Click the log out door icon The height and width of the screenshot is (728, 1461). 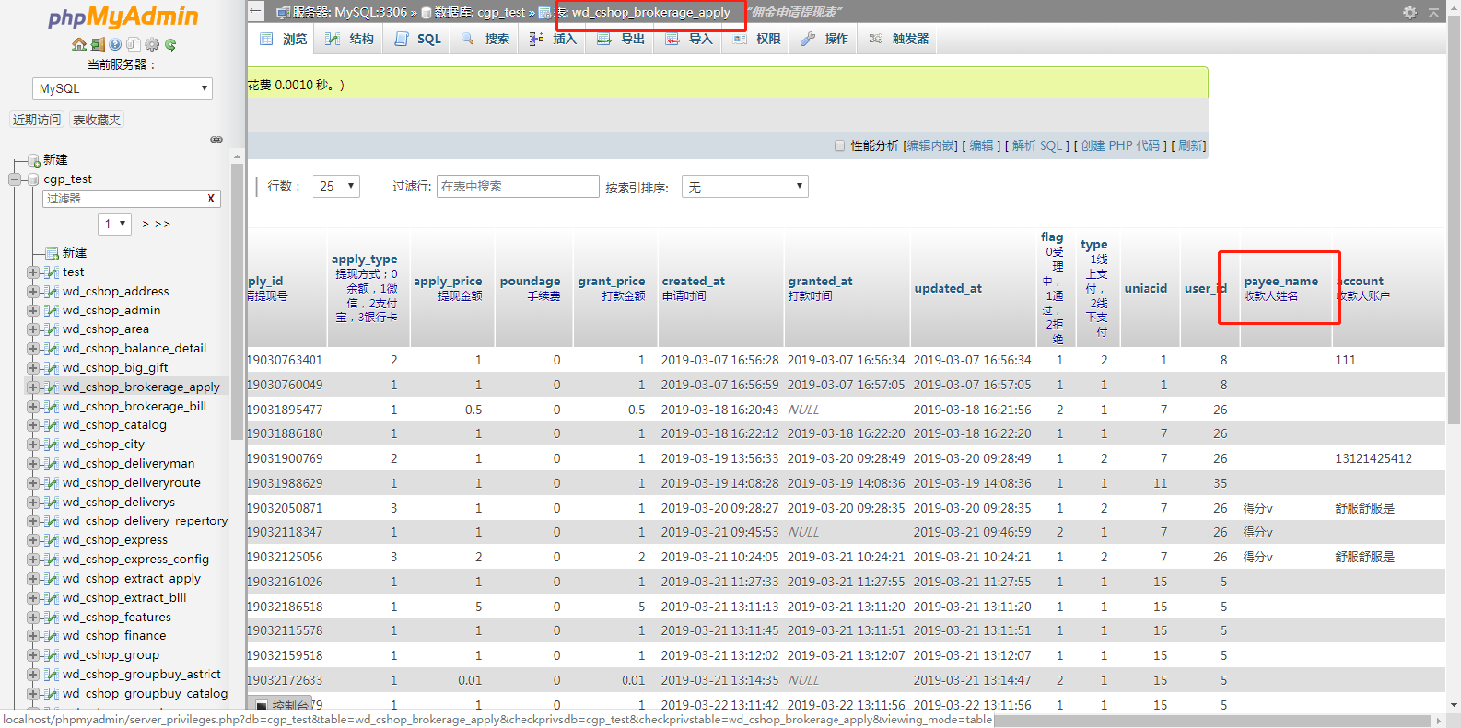point(97,44)
